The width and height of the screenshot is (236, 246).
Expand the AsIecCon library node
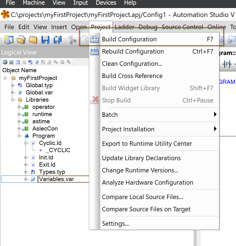tap(19, 129)
